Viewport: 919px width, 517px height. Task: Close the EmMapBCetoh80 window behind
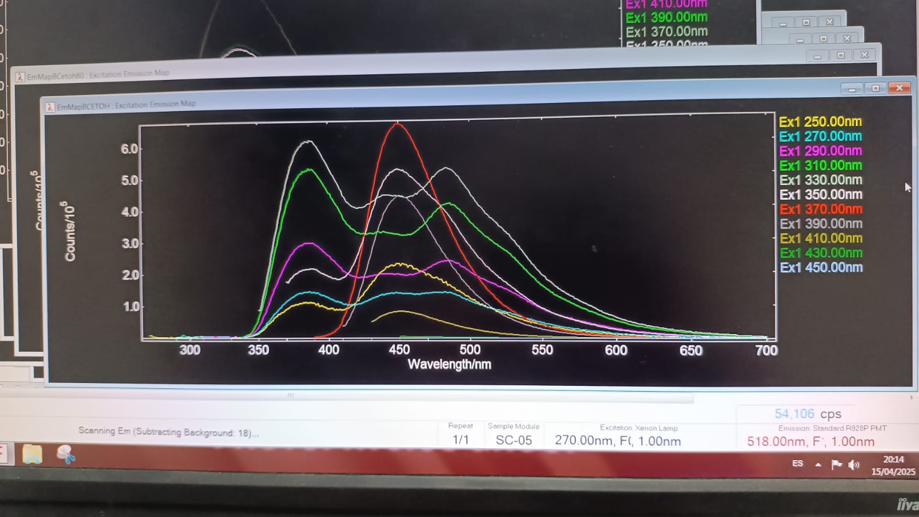[864, 55]
